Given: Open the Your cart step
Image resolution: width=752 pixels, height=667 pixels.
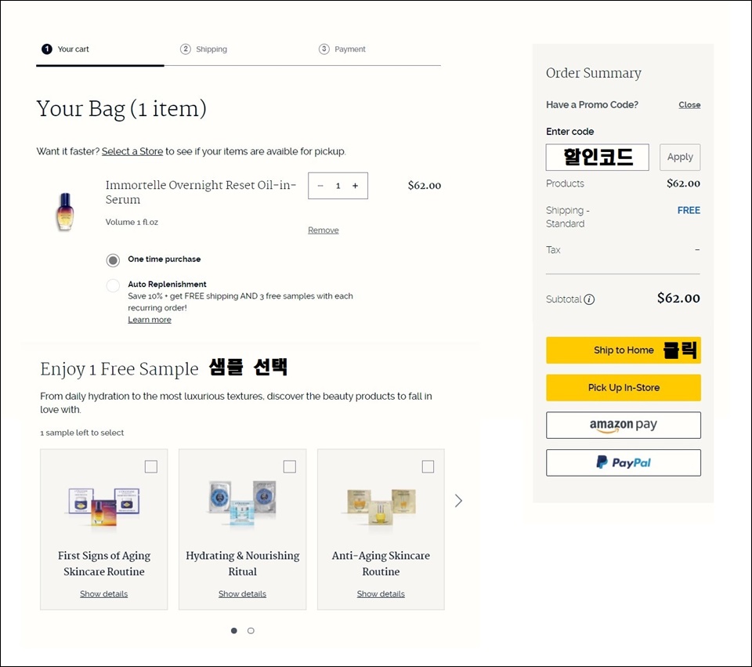Looking at the screenshot, I should point(65,49).
